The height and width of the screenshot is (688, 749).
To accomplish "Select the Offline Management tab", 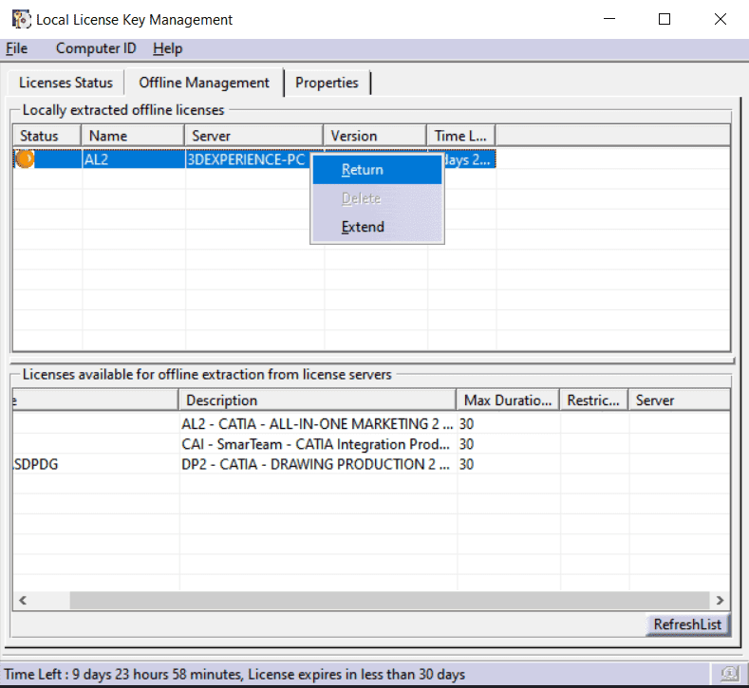I will pyautogui.click(x=204, y=83).
